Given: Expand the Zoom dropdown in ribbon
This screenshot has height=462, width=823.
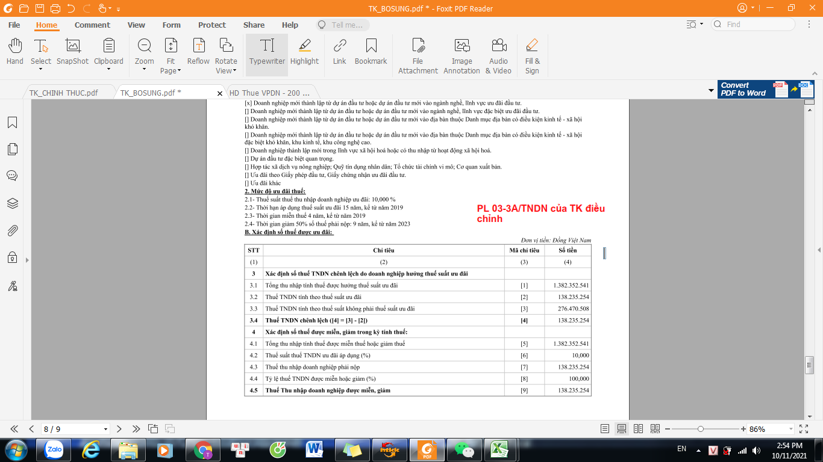Looking at the screenshot, I should 144,69.
